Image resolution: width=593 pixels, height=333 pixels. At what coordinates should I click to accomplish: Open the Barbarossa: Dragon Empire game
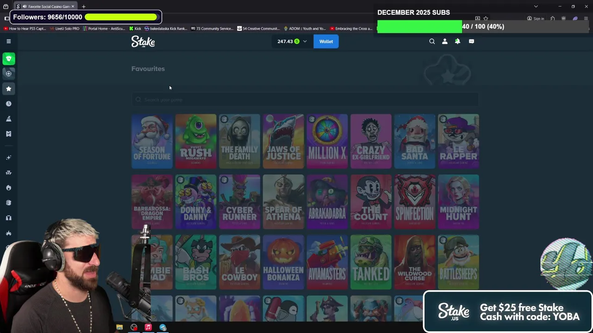(x=152, y=202)
